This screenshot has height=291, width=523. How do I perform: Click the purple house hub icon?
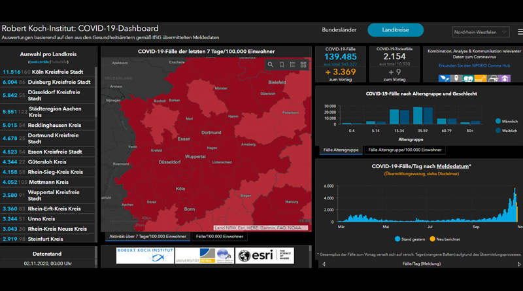coord(505,78)
